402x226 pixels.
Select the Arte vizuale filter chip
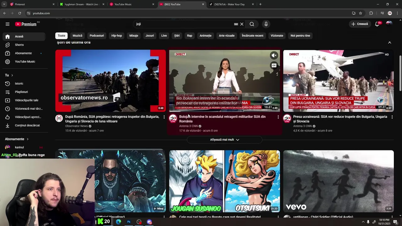pos(227,36)
